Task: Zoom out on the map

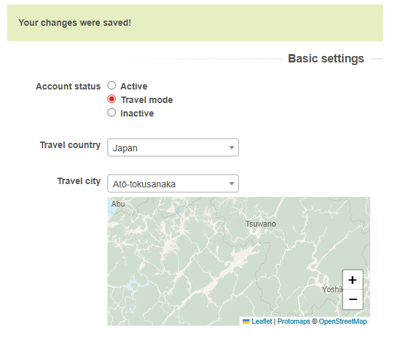Action: point(352,299)
